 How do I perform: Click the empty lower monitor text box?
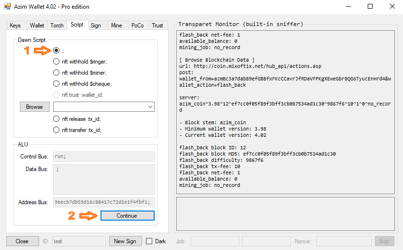pyautogui.click(x=286, y=214)
